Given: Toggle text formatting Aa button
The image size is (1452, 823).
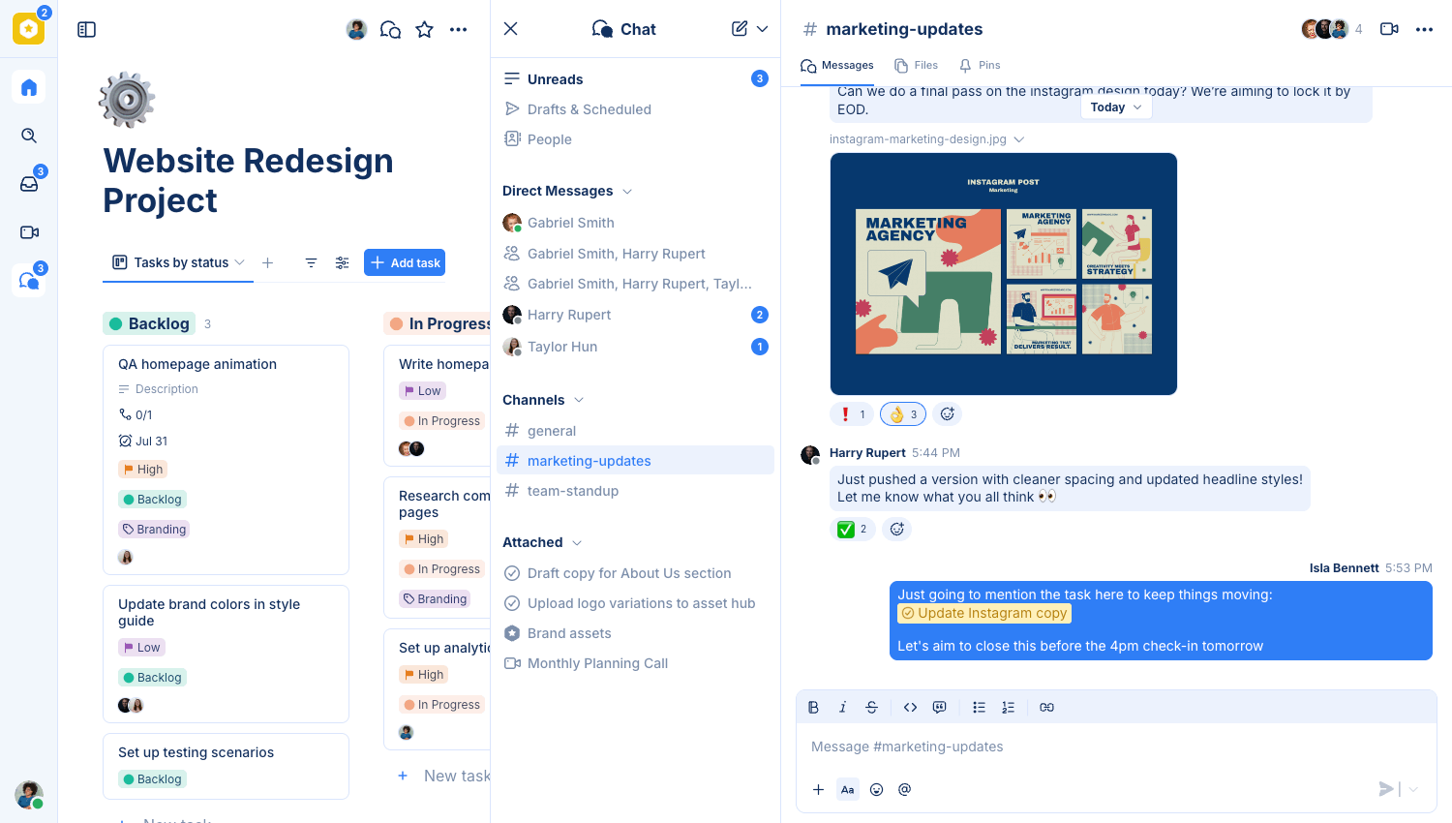Looking at the screenshot, I should (x=847, y=790).
